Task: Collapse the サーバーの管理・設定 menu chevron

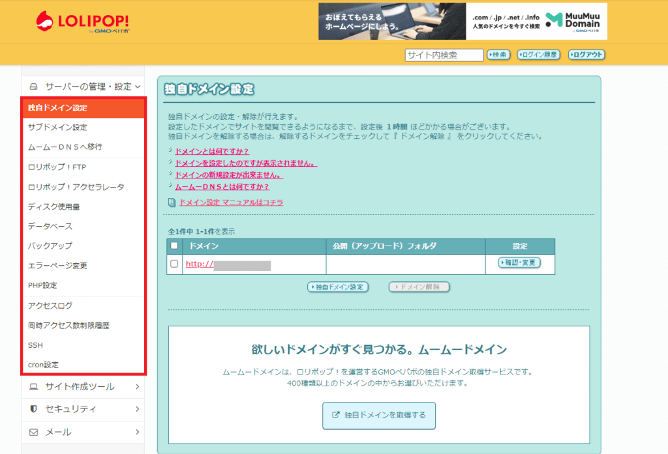Action: 138,87
